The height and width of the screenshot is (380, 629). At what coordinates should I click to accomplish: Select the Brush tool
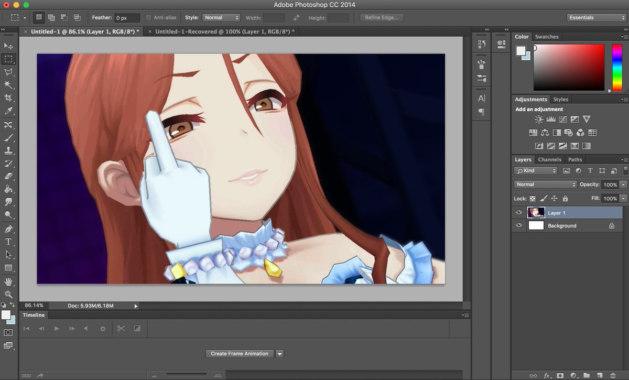[x=8, y=138]
